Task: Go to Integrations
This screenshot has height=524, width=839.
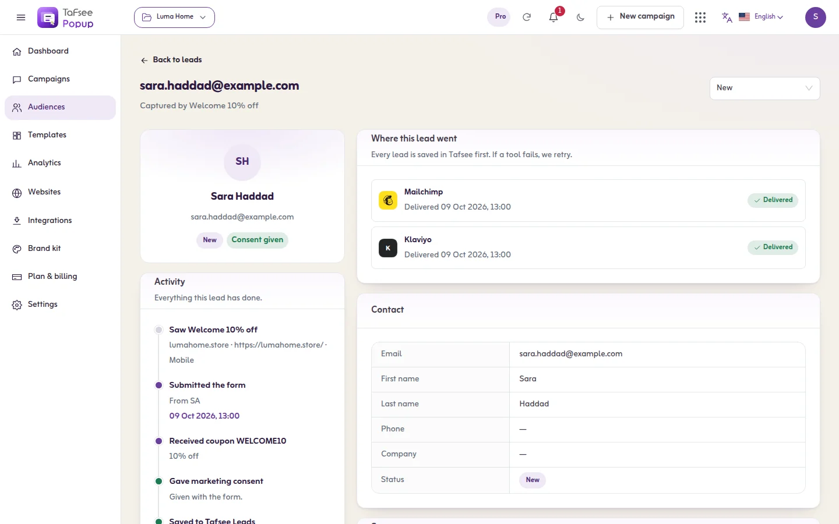Action: pos(60,221)
